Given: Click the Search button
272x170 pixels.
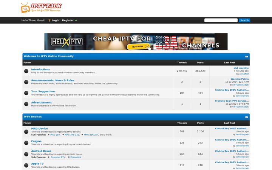Looking at the screenshot, I should pyautogui.click(x=244, y=20).
